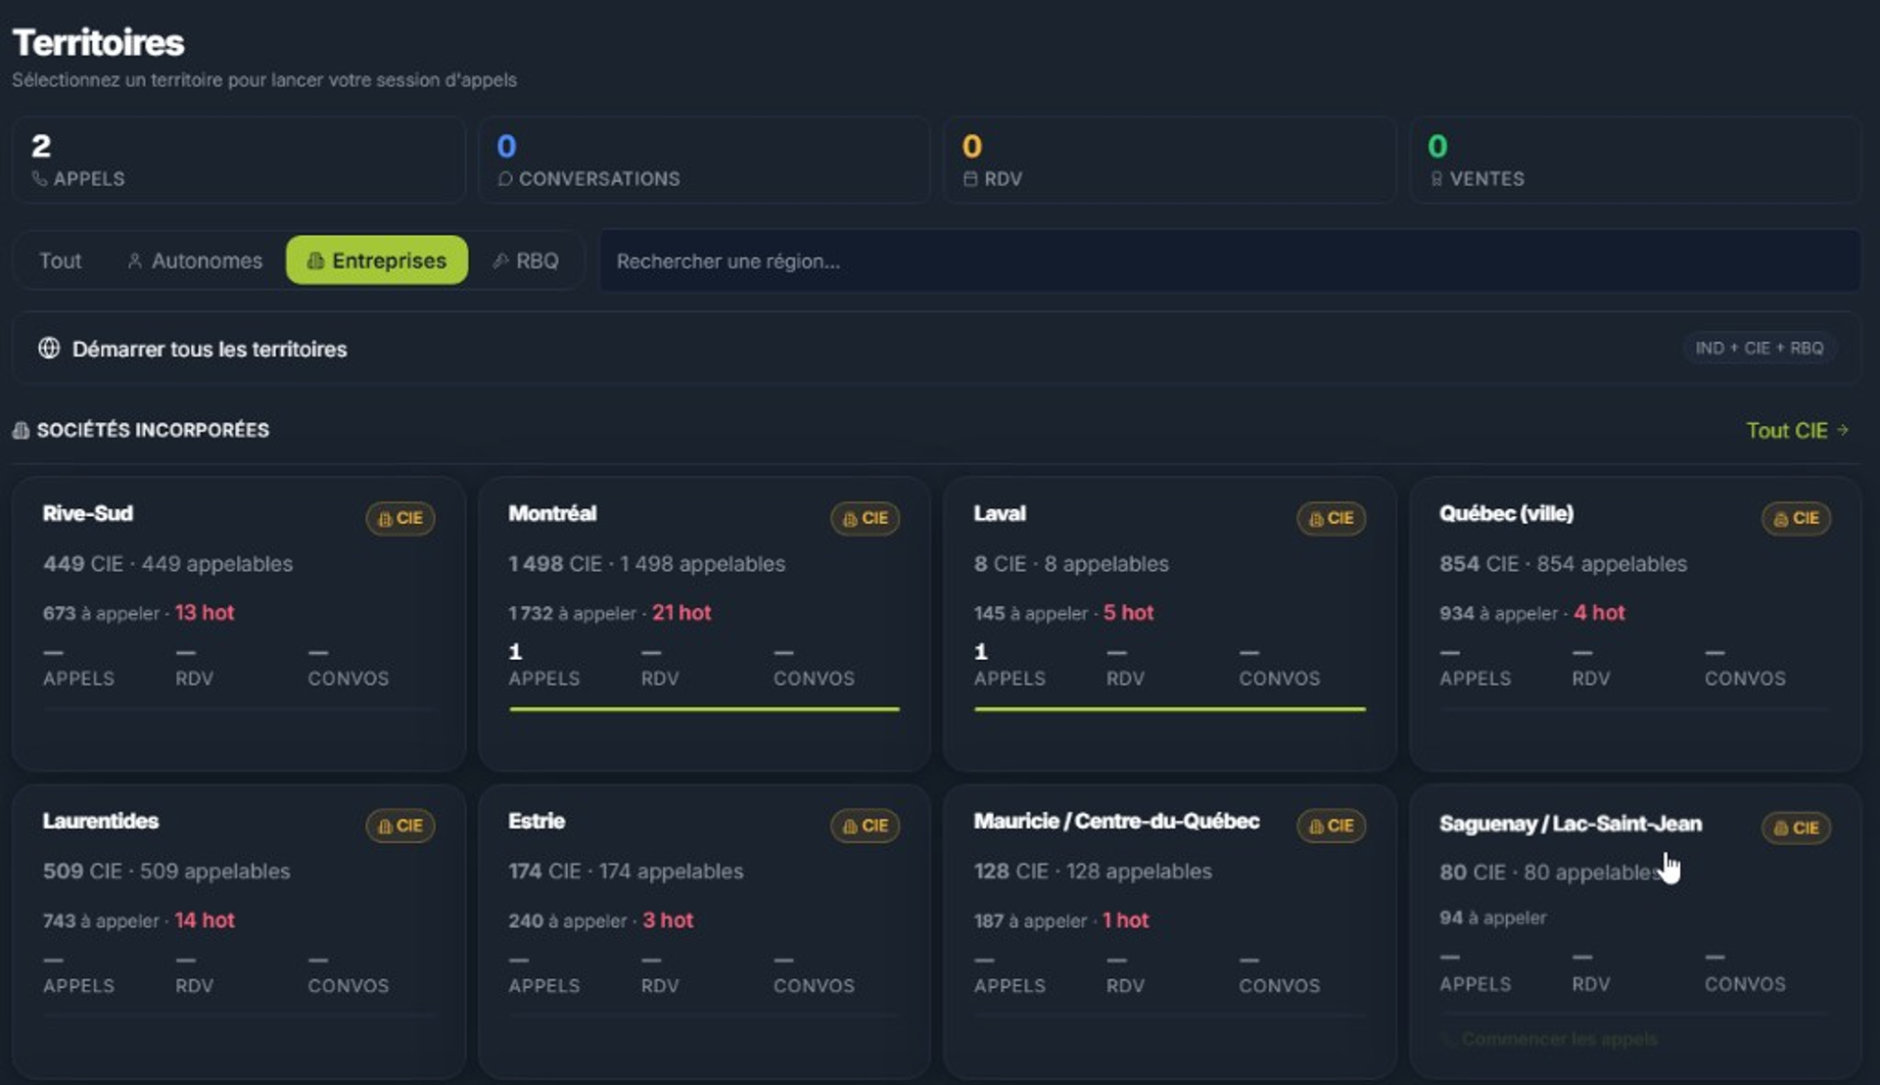The image size is (1880, 1085).
Task: Click '449 CIE · 449 appelables' text
Action: tap(167, 564)
